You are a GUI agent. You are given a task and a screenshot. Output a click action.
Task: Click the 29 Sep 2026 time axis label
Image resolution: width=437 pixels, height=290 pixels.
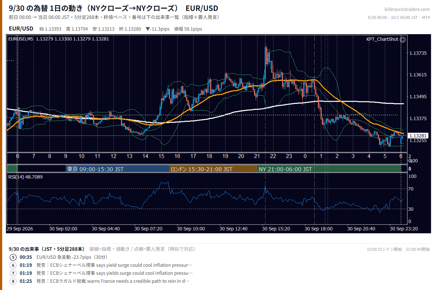[x=20, y=229]
